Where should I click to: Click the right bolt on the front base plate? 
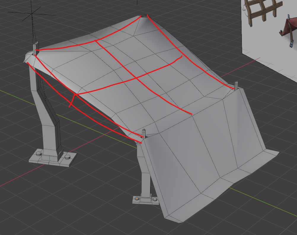[154, 199]
